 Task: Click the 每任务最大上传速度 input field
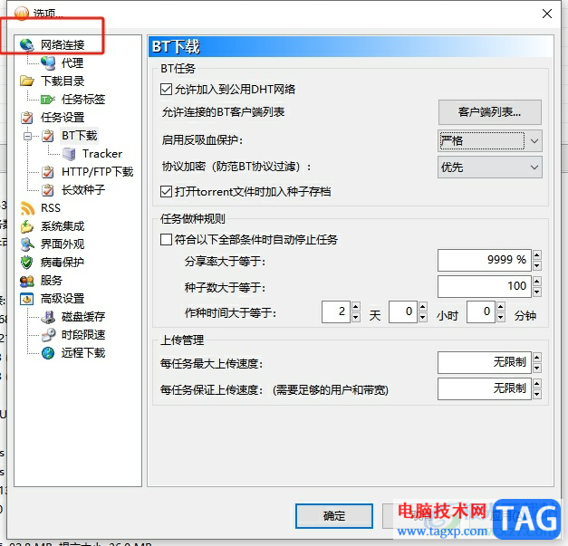485,362
